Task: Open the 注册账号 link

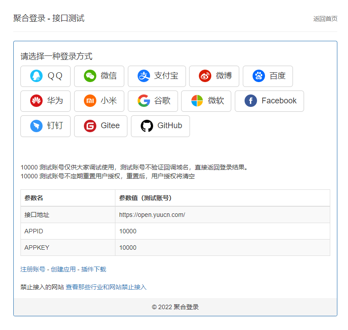Action: click(33, 269)
